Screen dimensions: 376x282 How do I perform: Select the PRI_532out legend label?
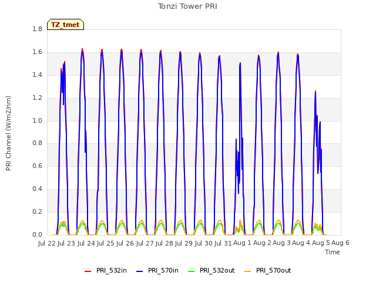tap(217, 270)
